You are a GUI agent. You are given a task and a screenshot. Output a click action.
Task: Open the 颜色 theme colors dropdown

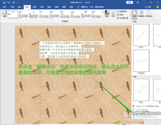click(107, 14)
